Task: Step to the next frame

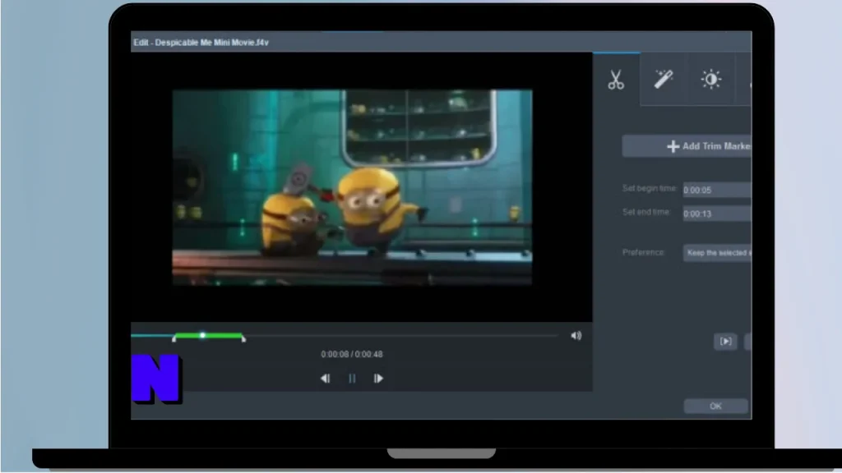Action: [378, 379]
